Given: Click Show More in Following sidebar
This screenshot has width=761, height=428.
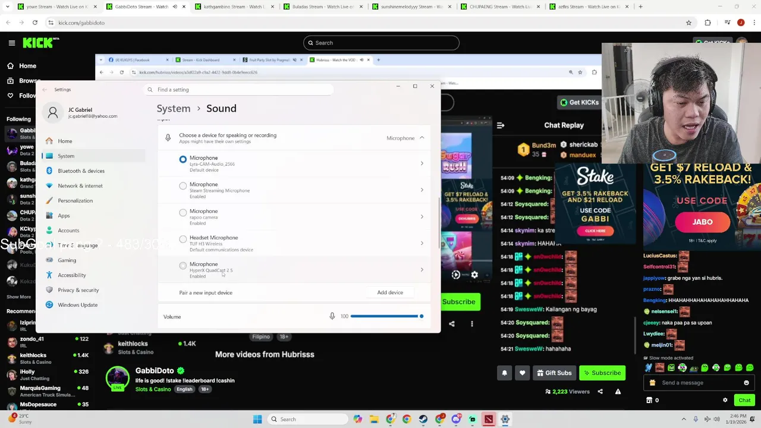Looking at the screenshot, I should click(18, 297).
